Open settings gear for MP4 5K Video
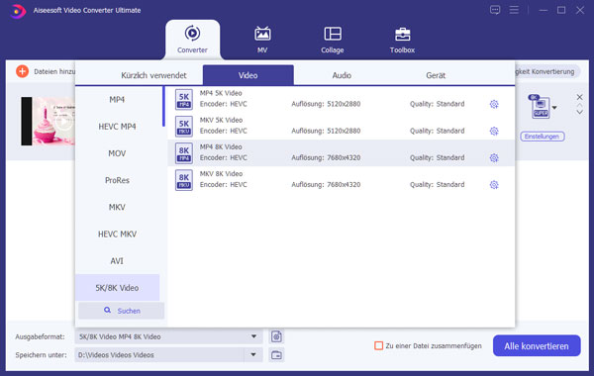This screenshot has width=594, height=376. coord(494,104)
